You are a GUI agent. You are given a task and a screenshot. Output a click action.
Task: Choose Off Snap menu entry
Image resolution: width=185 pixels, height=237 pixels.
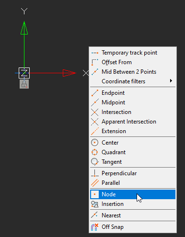tap(133, 227)
